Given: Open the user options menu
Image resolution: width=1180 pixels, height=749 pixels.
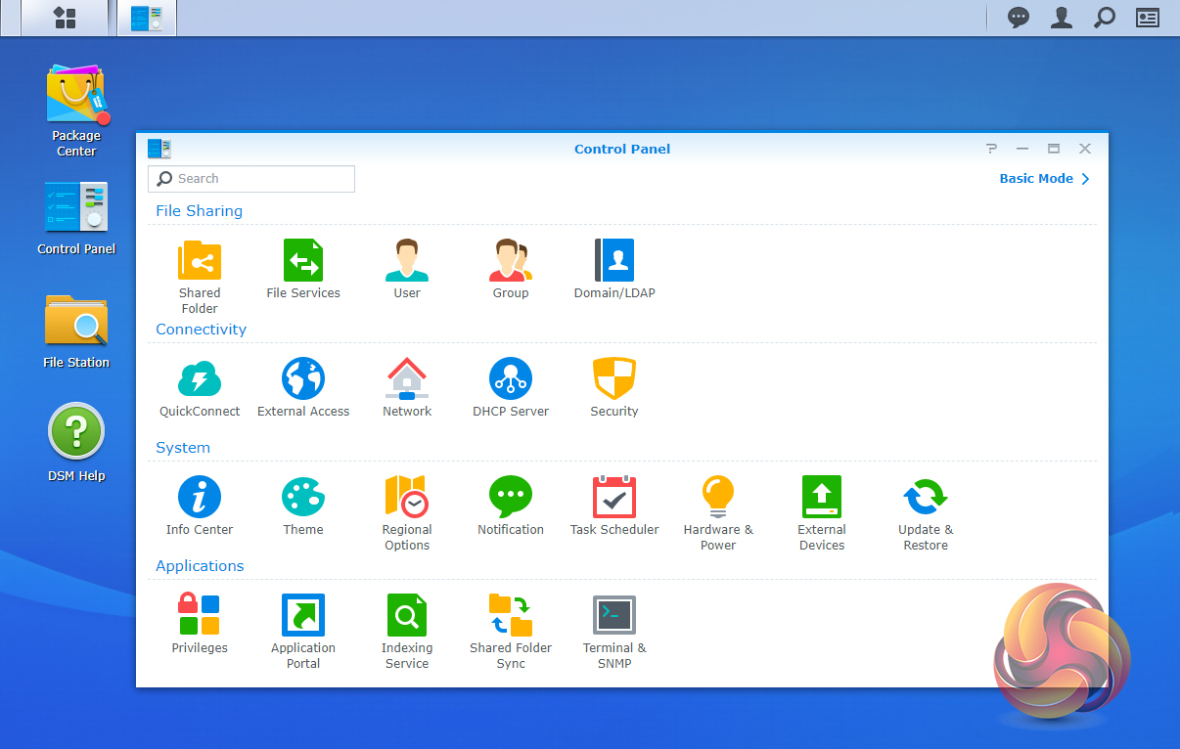Looking at the screenshot, I should [x=1062, y=18].
